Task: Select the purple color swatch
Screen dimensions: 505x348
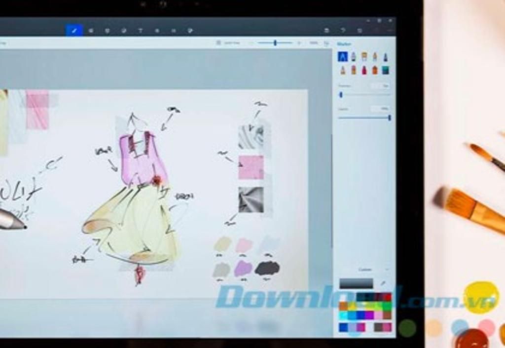Action: [370, 315]
